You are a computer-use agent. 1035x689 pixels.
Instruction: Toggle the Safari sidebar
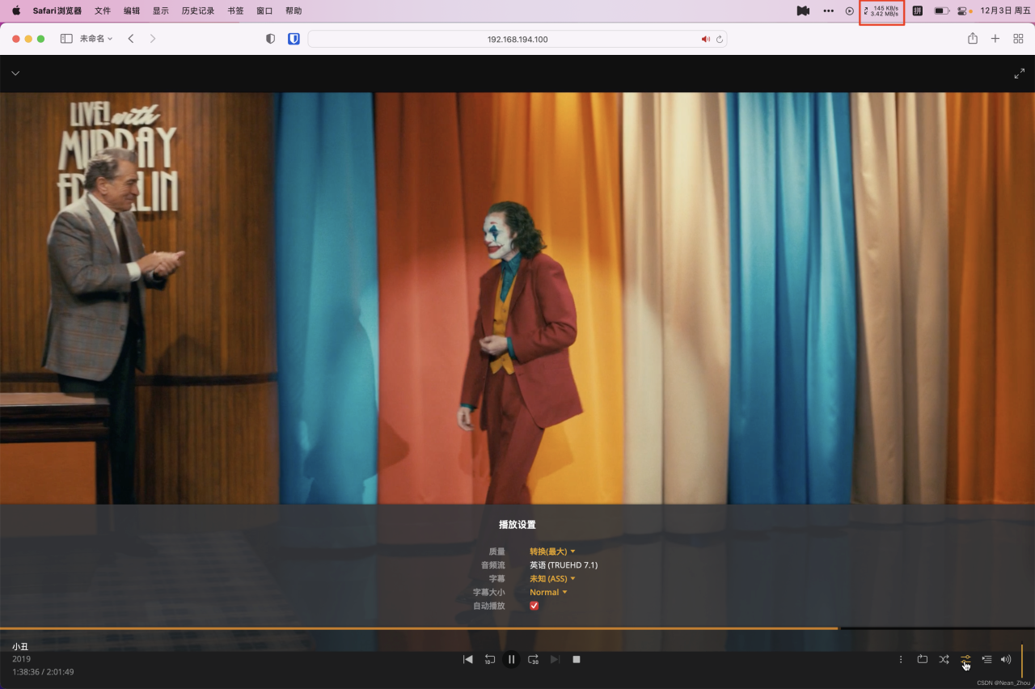[x=66, y=39]
